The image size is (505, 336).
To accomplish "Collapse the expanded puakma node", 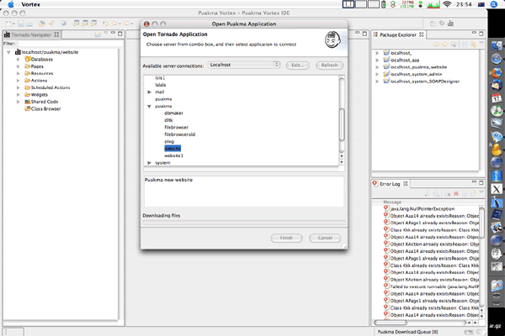I will [x=149, y=107].
